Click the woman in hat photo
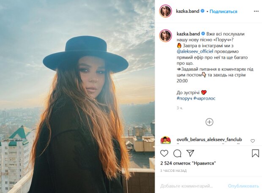Screen dimensions: 262x193 (77, 96)
